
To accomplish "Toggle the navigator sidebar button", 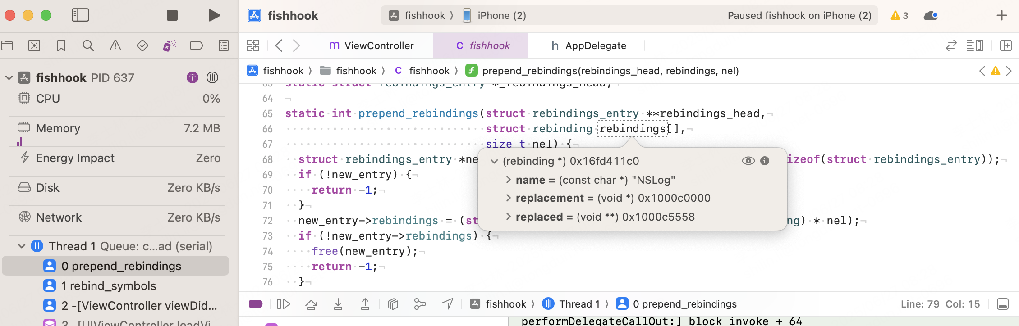I will tap(80, 15).
